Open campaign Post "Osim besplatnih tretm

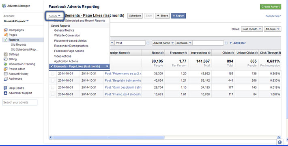click(x=123, y=87)
